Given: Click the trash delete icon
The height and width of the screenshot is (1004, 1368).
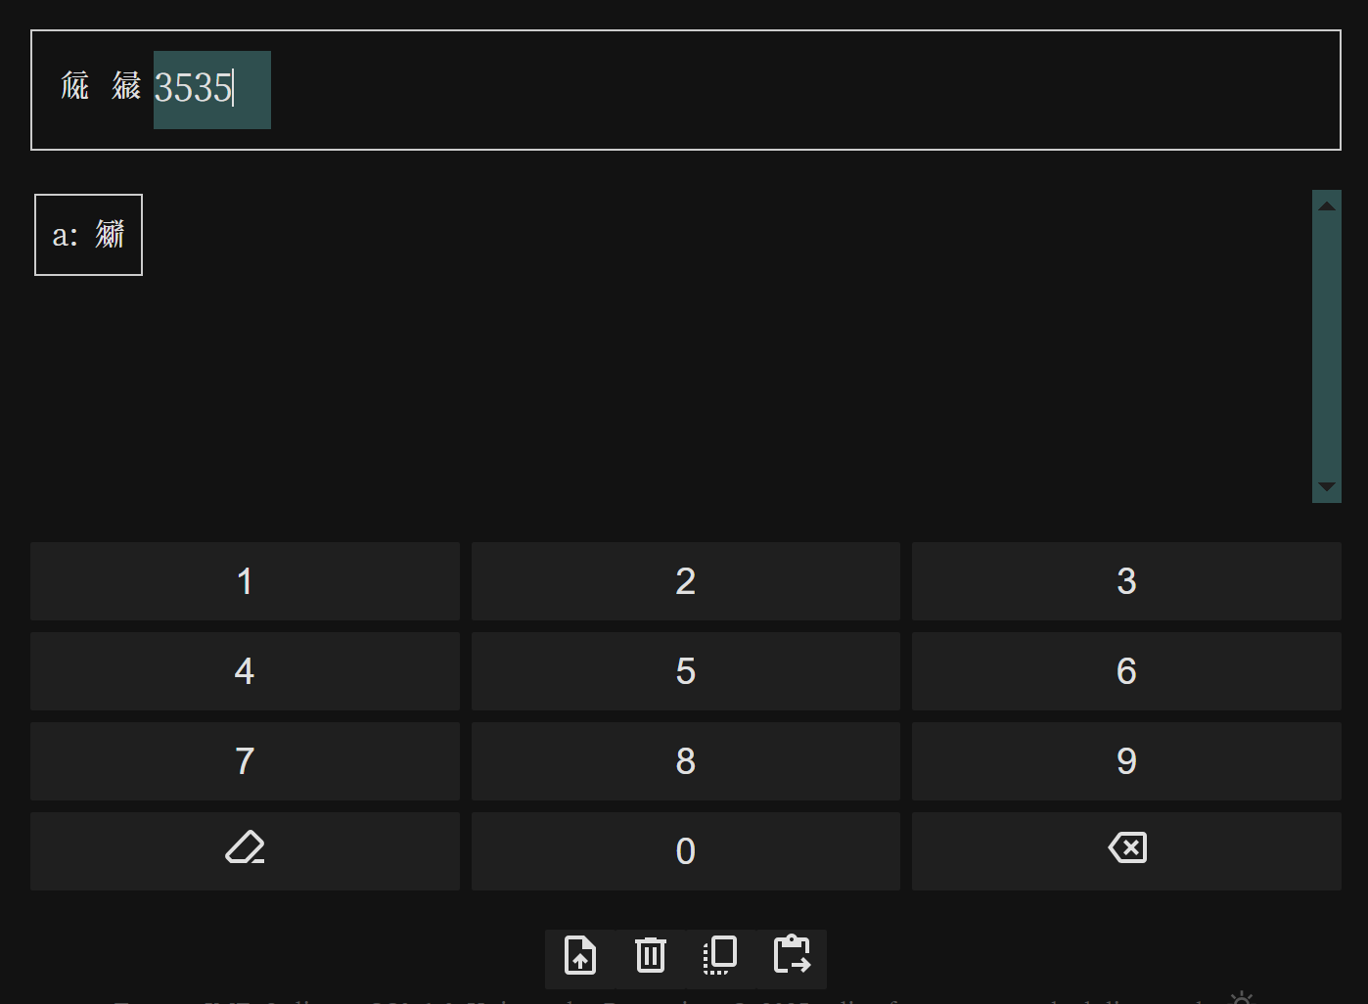Looking at the screenshot, I should point(651,956).
